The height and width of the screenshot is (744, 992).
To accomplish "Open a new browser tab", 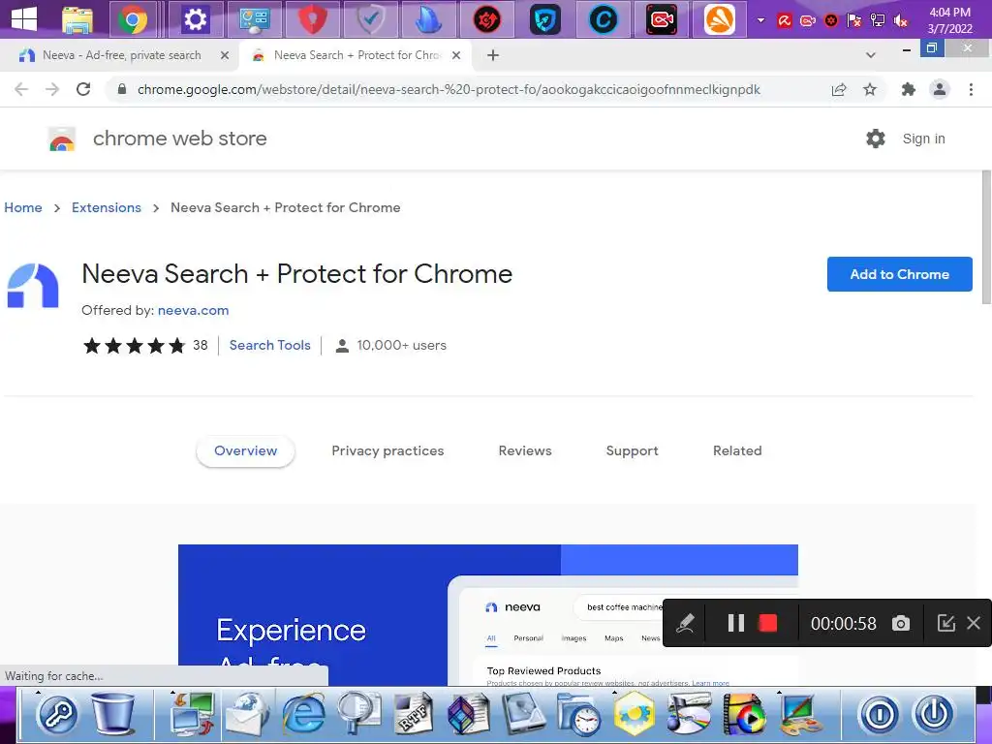I will 493,55.
